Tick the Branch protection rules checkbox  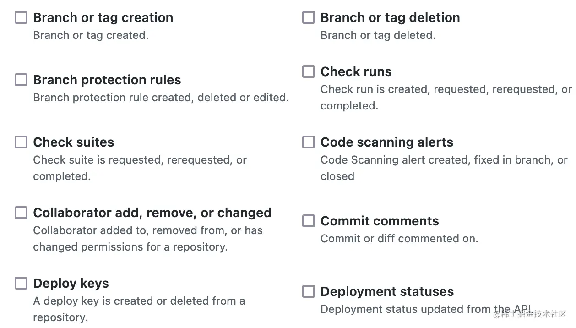21,80
